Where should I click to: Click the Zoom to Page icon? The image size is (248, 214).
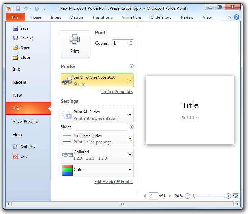(x=236, y=196)
